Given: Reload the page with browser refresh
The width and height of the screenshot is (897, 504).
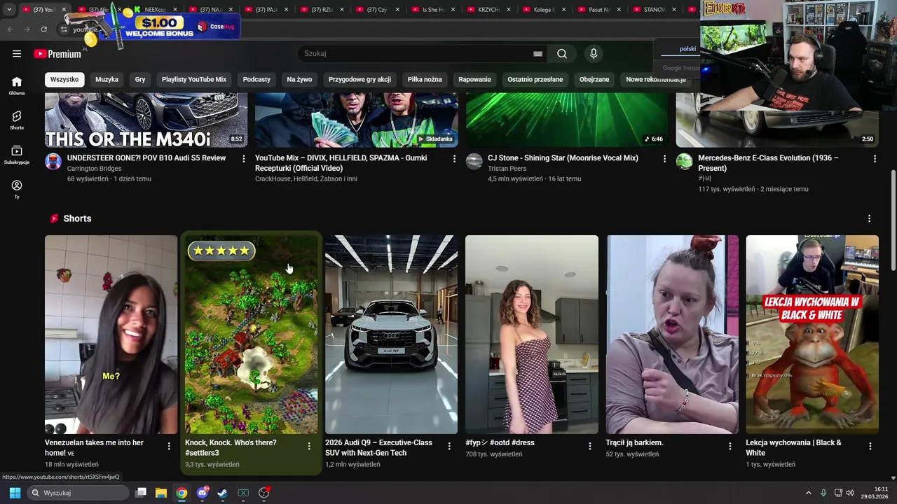Looking at the screenshot, I should (43, 29).
